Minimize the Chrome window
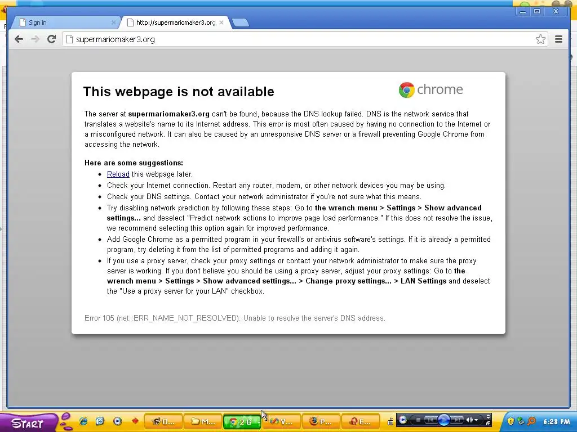 pos(523,12)
